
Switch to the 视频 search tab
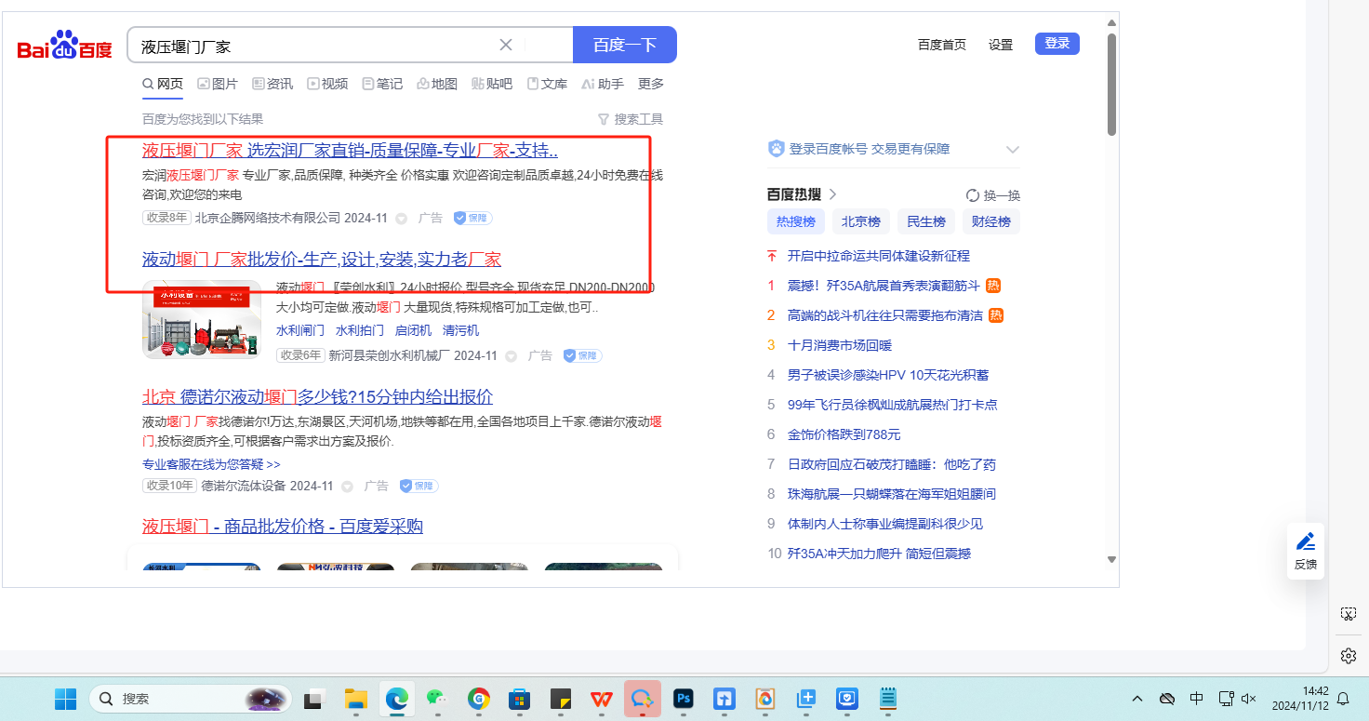327,84
